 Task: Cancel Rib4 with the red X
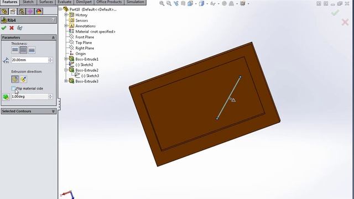pos(12,28)
